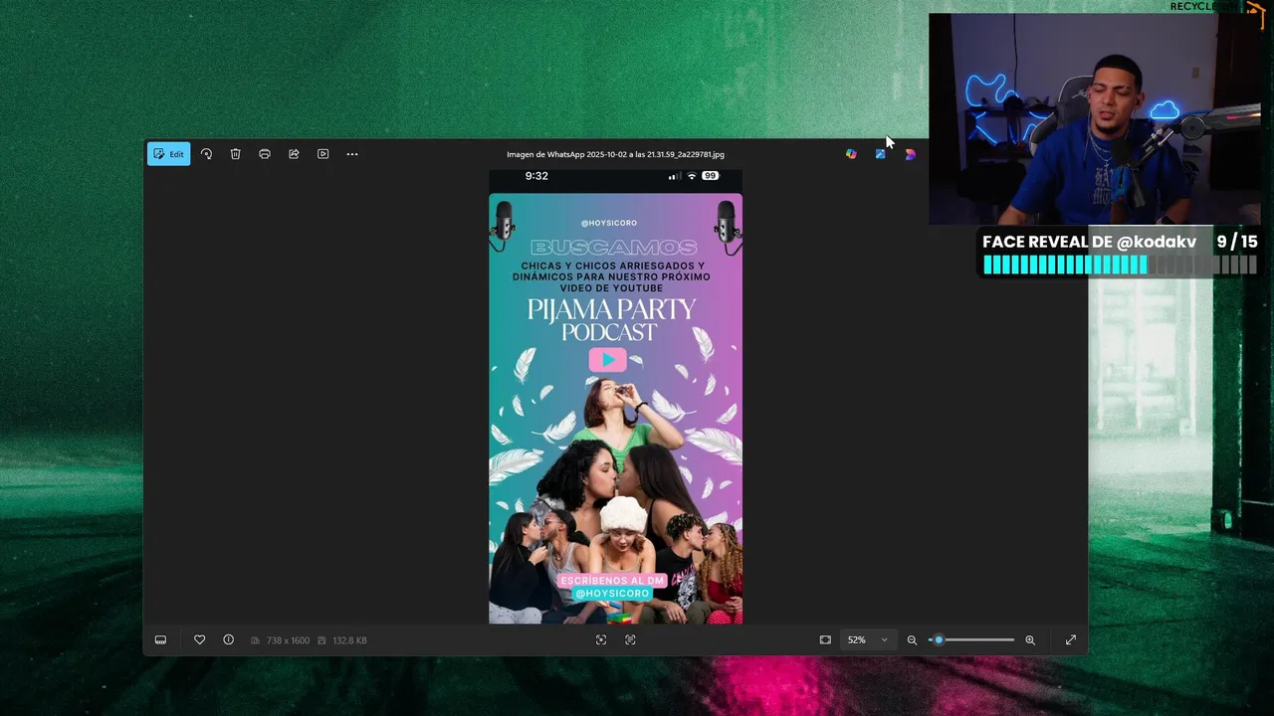Open the Clipchamp icon in toolbar
This screenshot has height=716, width=1274.
(910, 154)
